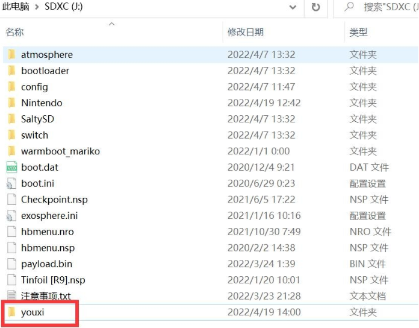Screen dimensions: 419x328
Task: Select the file name SaltySD
Action: click(38, 119)
